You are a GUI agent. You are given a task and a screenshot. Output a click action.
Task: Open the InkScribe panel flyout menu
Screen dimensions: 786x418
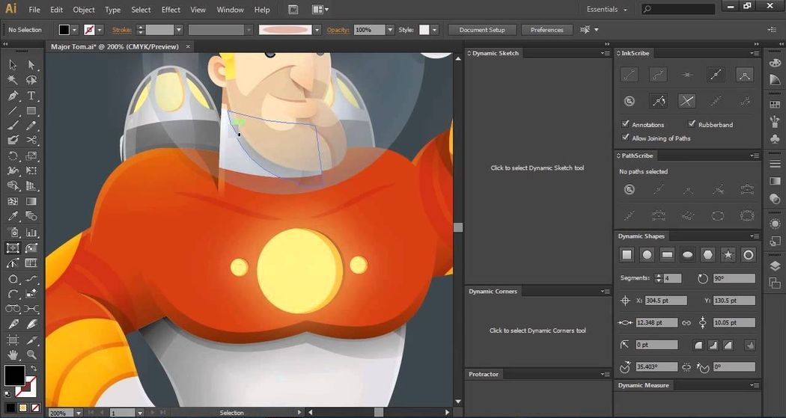point(754,53)
